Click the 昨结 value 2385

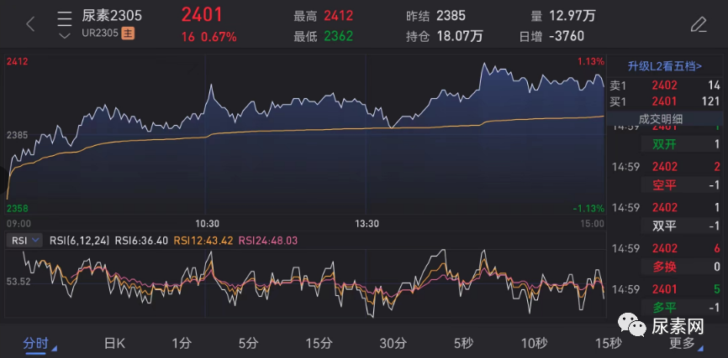click(451, 16)
